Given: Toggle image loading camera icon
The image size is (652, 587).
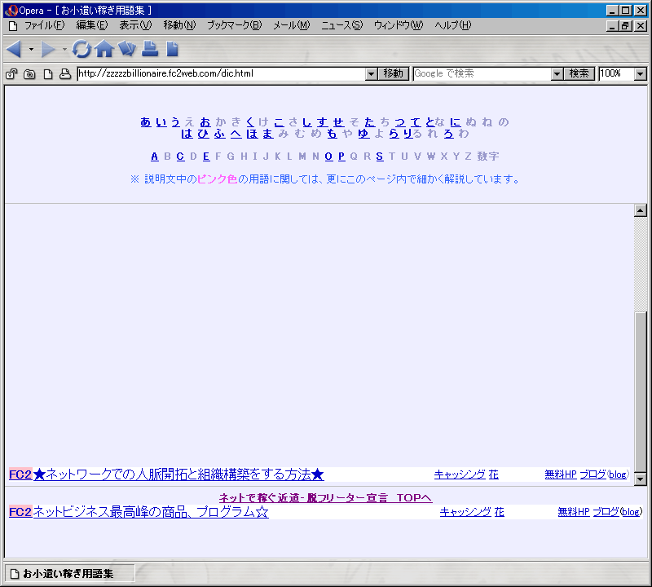Looking at the screenshot, I should coord(29,74).
